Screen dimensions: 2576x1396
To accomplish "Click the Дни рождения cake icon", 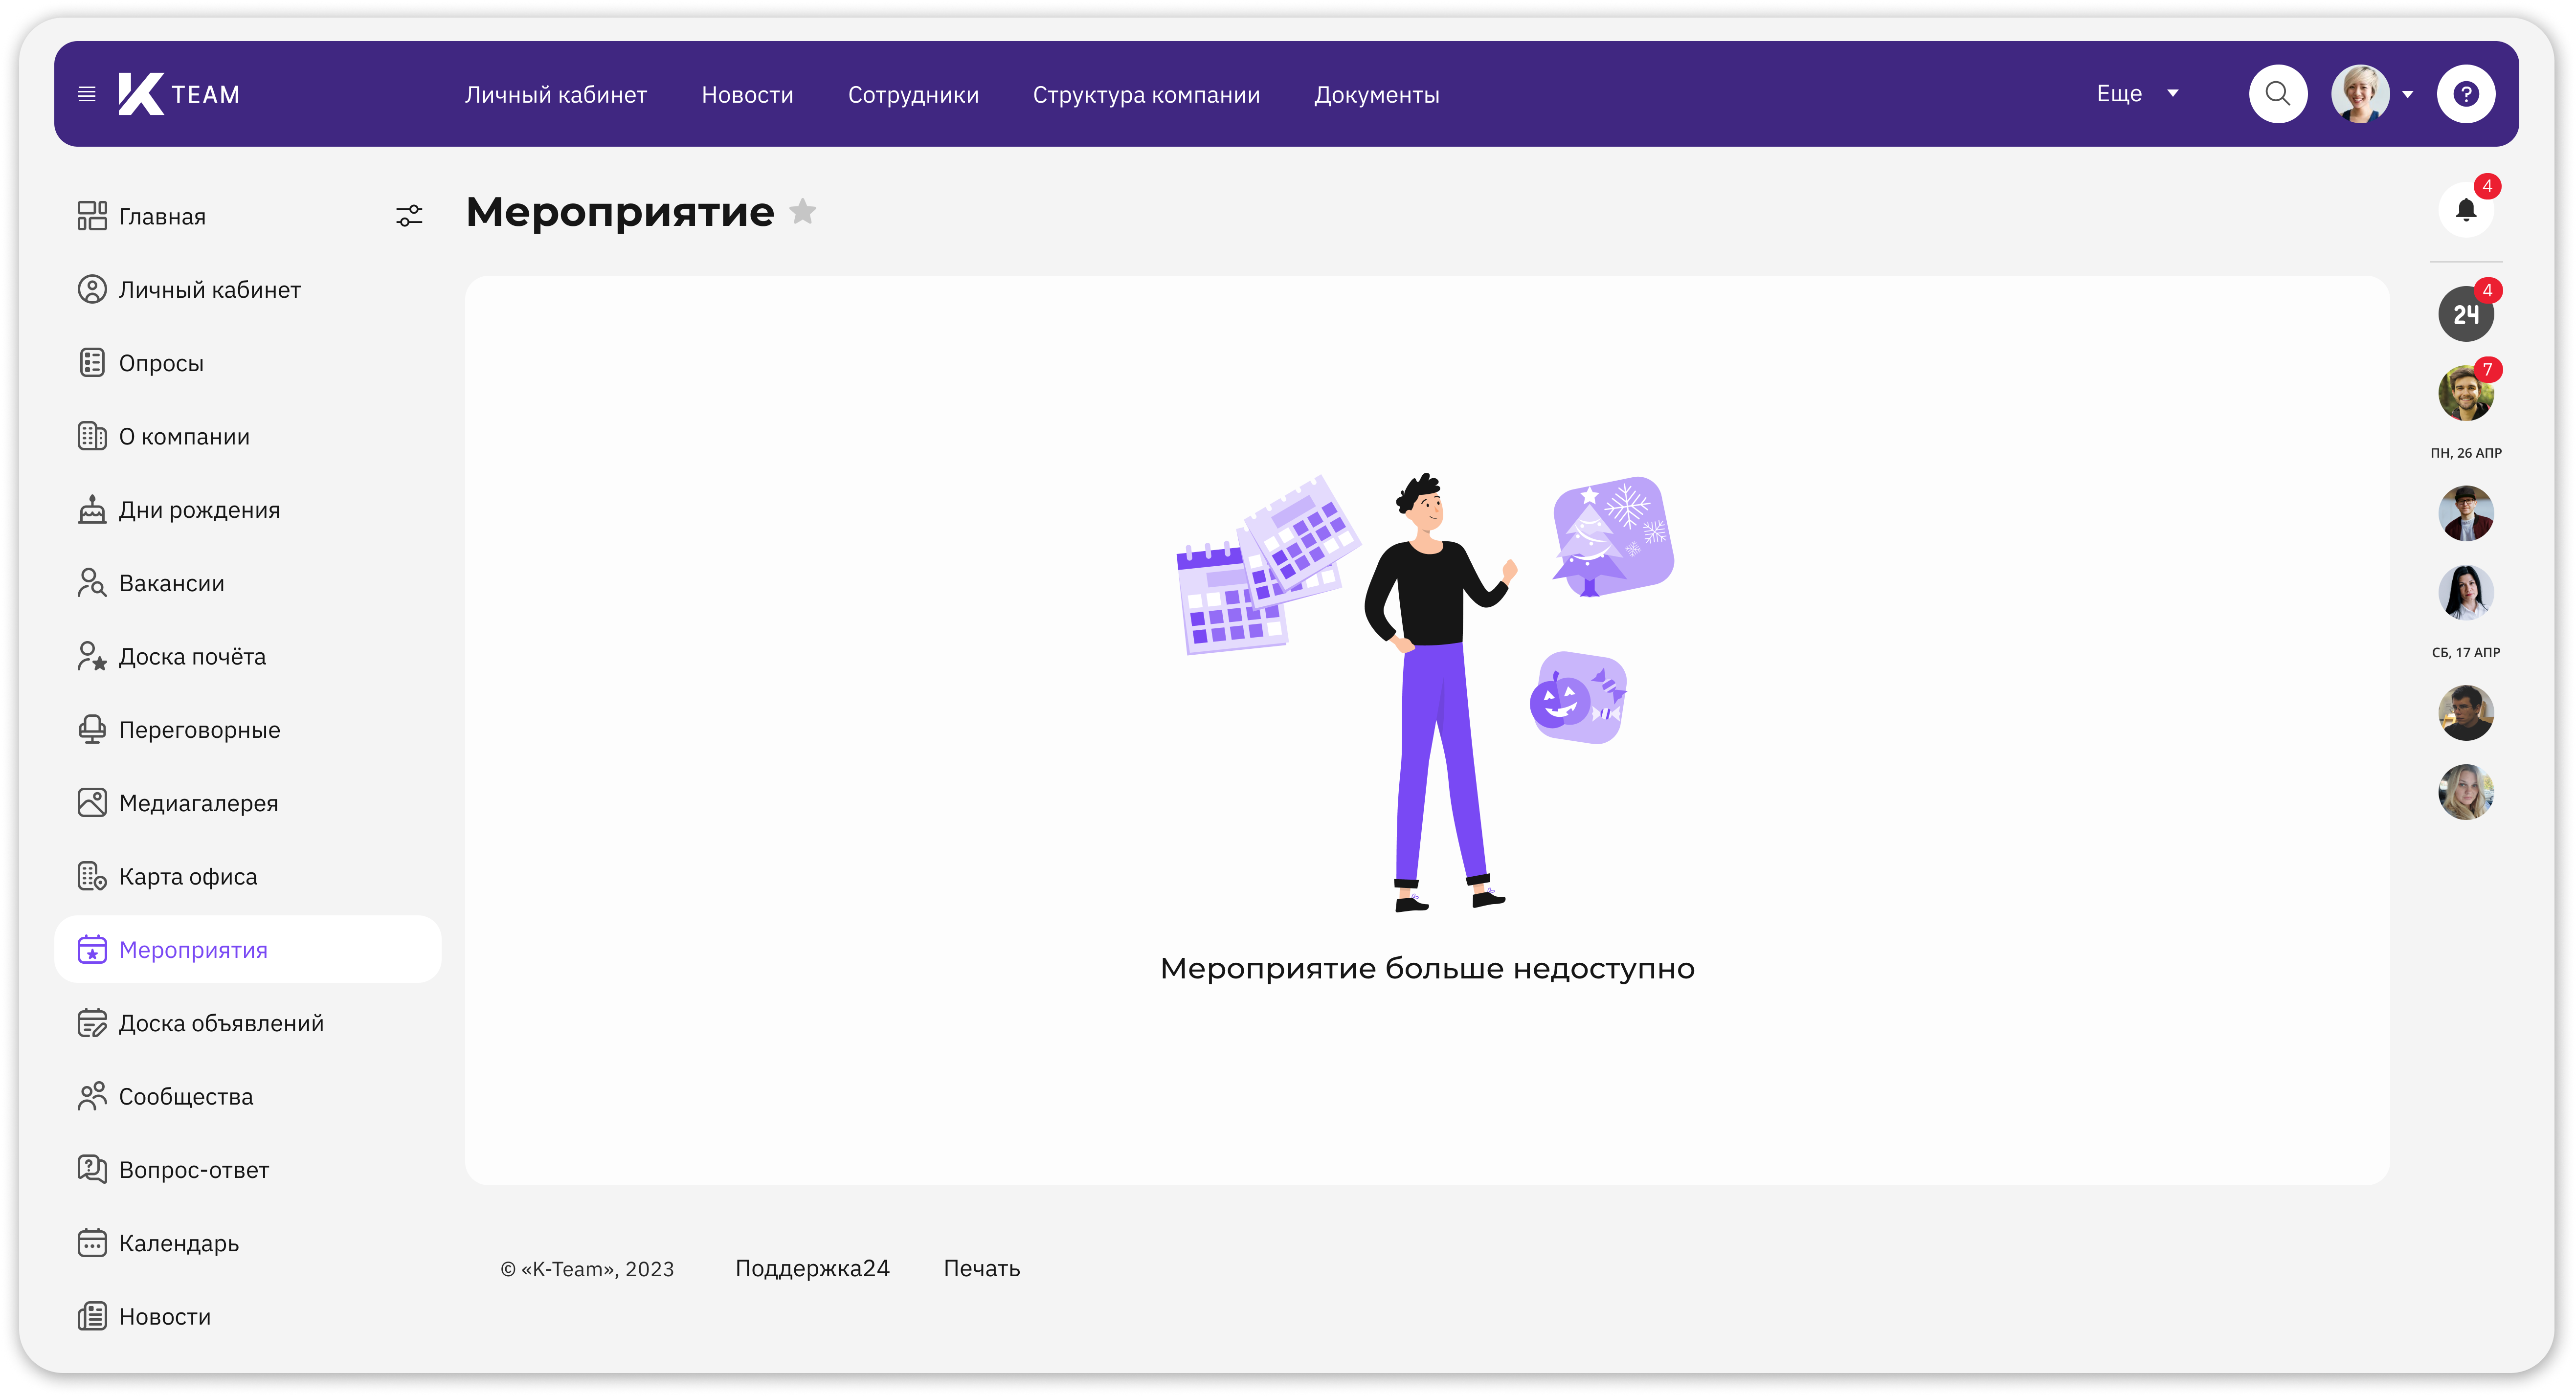I will coord(92,509).
